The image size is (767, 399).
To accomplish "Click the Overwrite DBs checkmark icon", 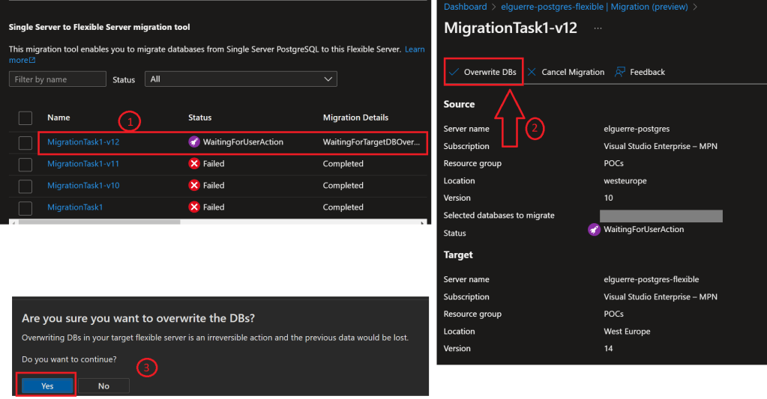I will [x=453, y=73].
